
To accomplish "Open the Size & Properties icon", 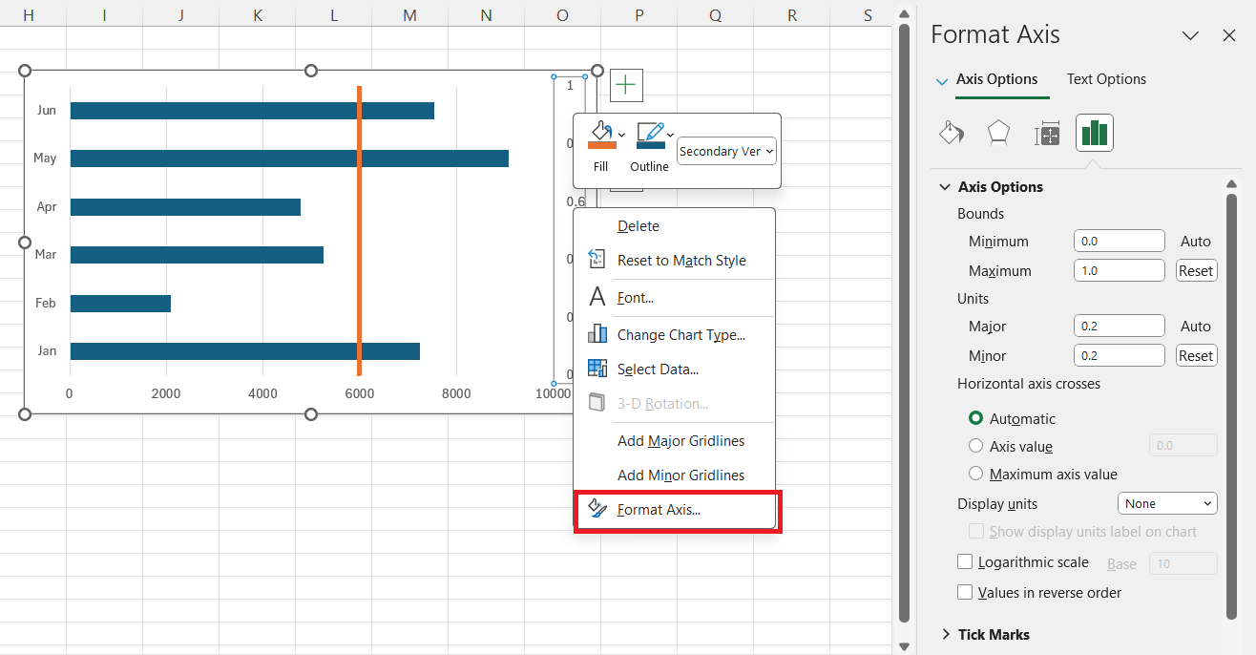I will pos(1047,134).
